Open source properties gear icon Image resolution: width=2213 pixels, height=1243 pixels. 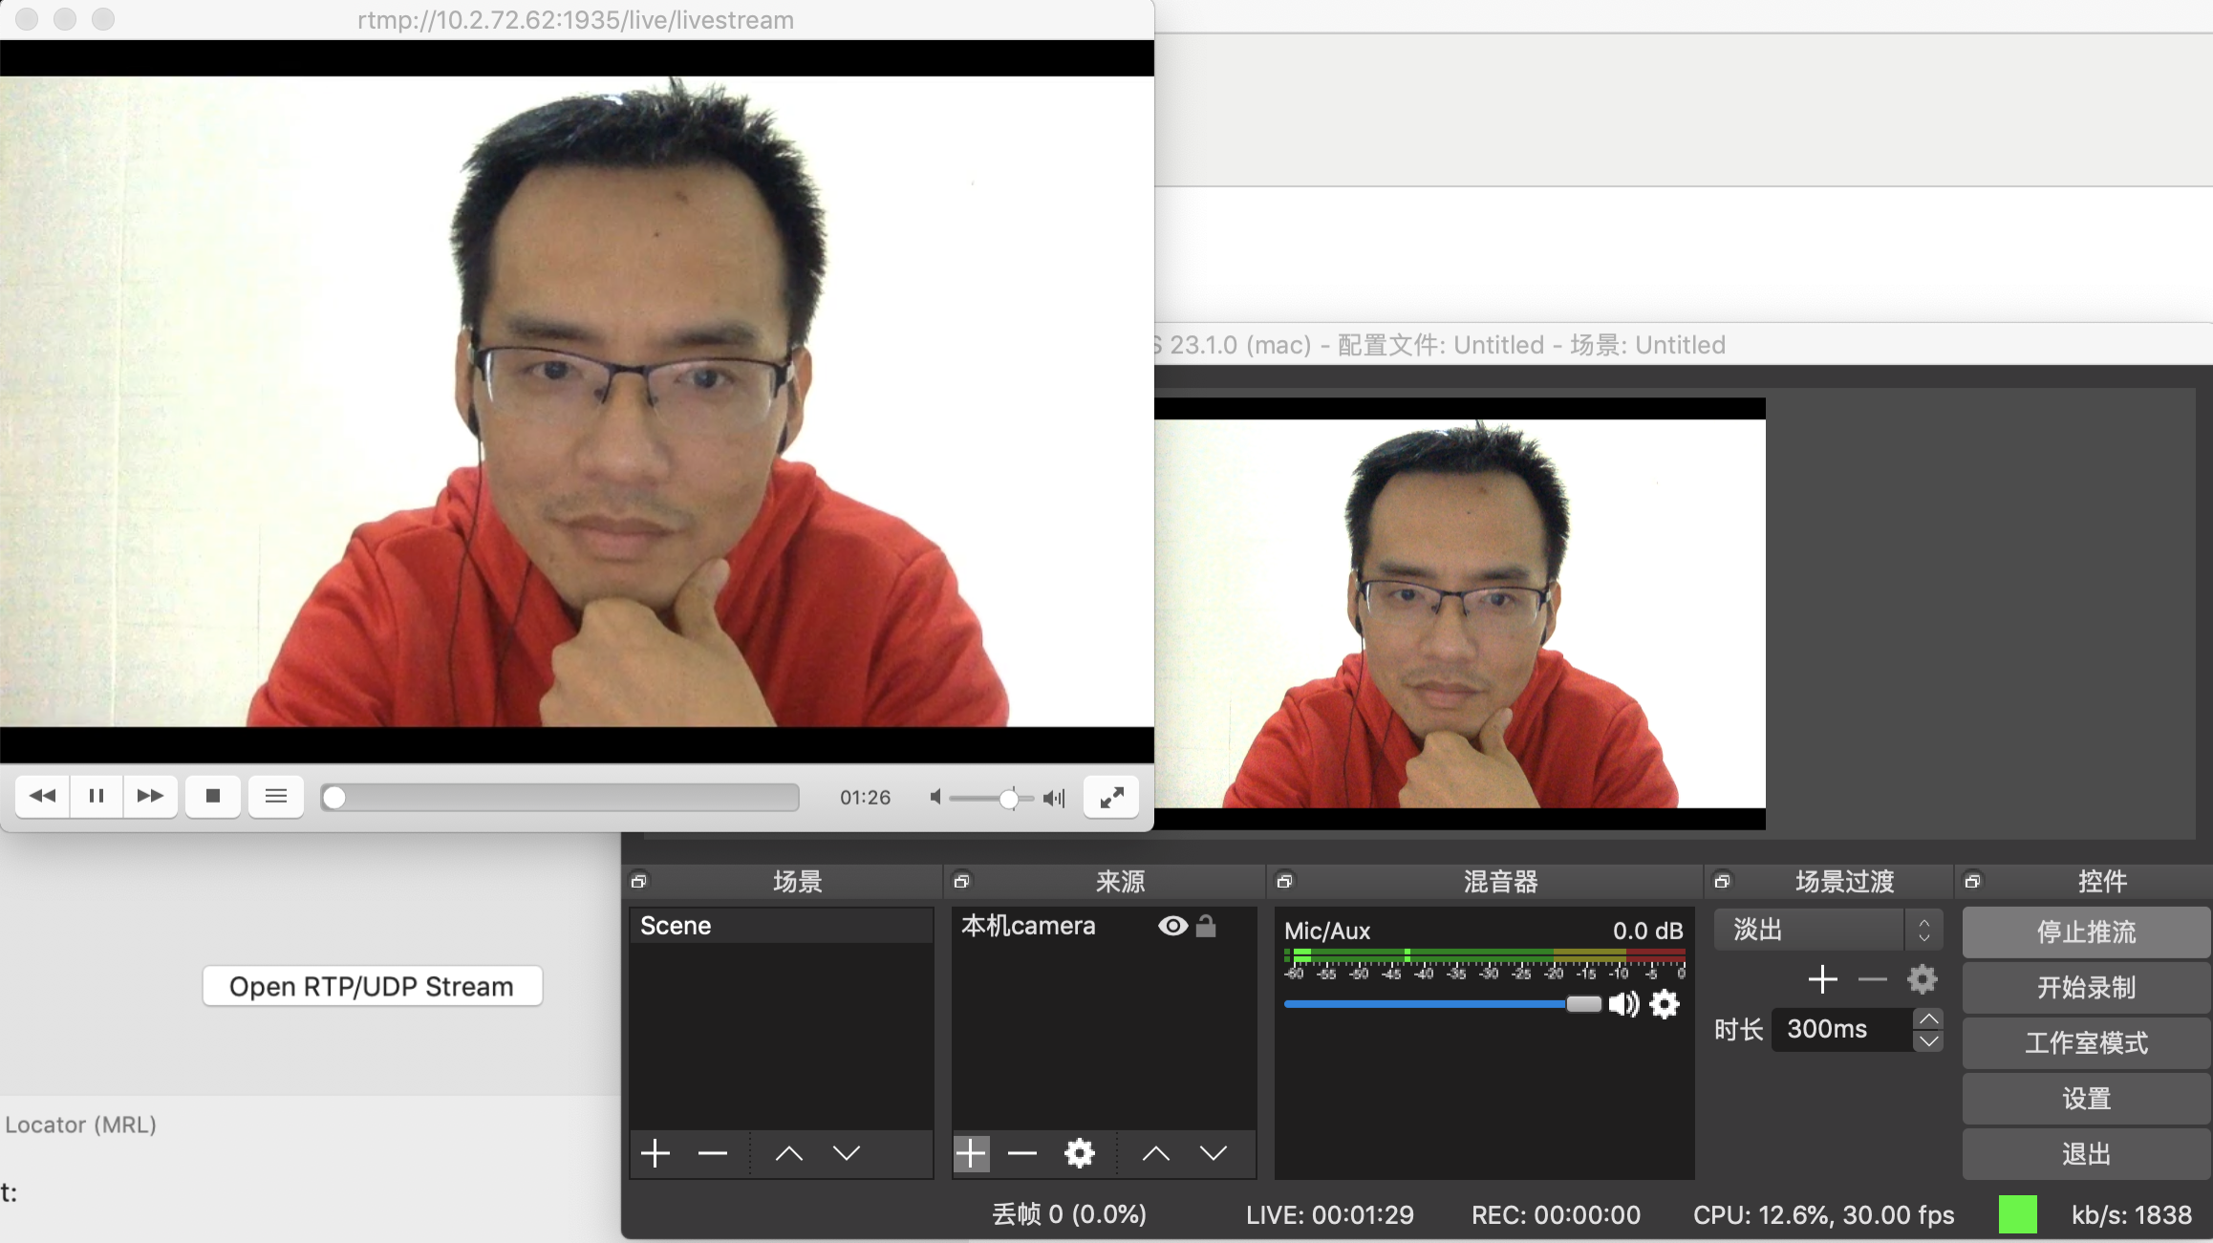[x=1080, y=1153]
